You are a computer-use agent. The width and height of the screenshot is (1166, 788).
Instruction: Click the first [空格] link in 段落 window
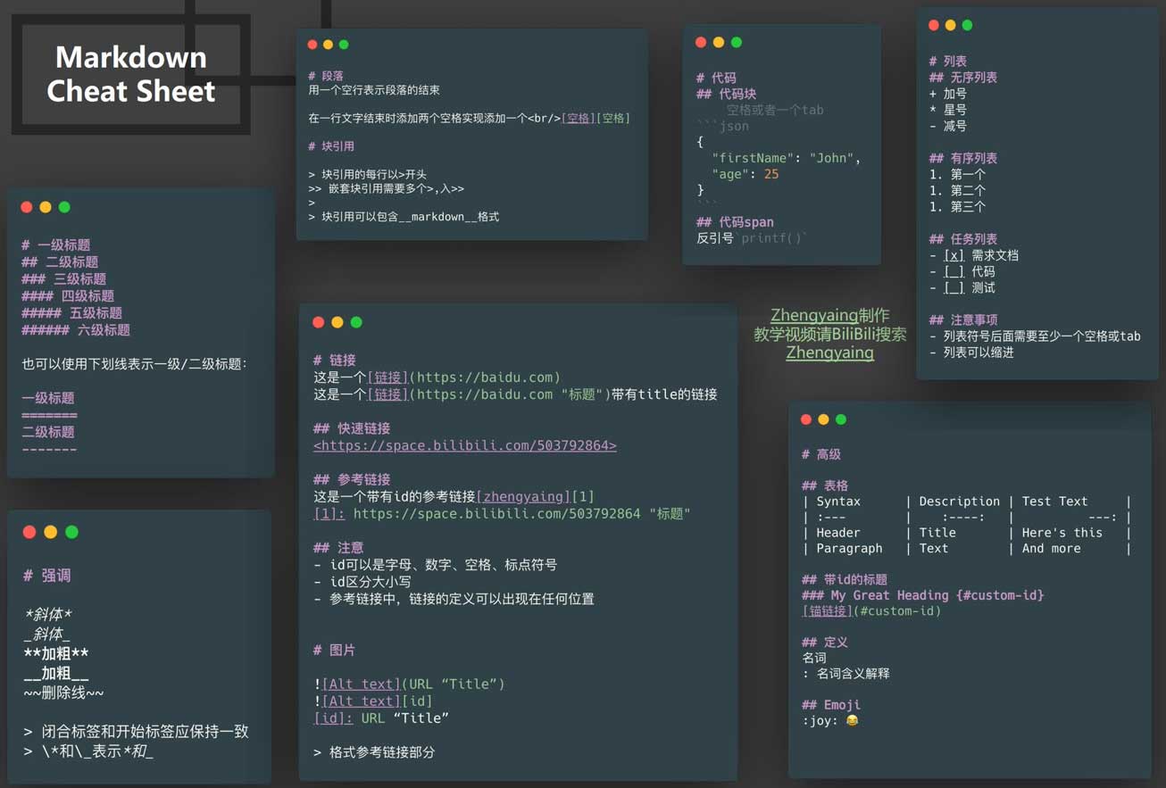[577, 118]
